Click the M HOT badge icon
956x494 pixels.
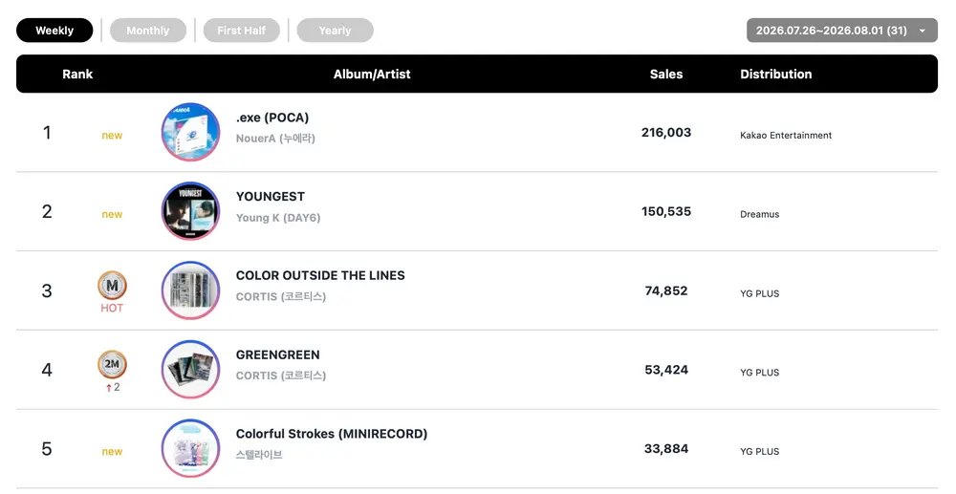coord(112,285)
